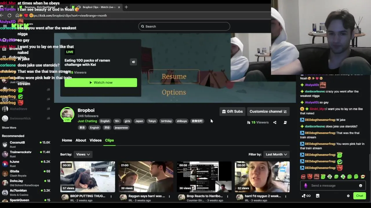Open recommended channel Trainwreckstv
The image size is (371, 208).
26,154
